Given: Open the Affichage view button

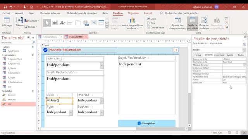Looking at the screenshot, I should point(7,23).
